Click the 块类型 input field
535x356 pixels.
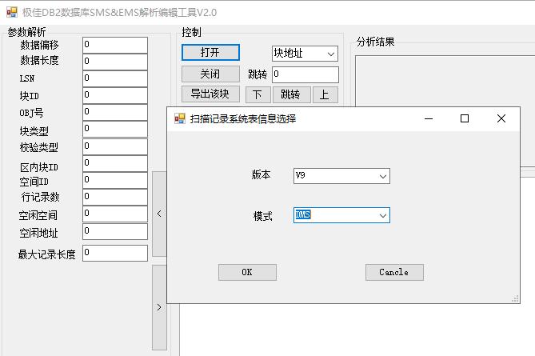point(115,129)
